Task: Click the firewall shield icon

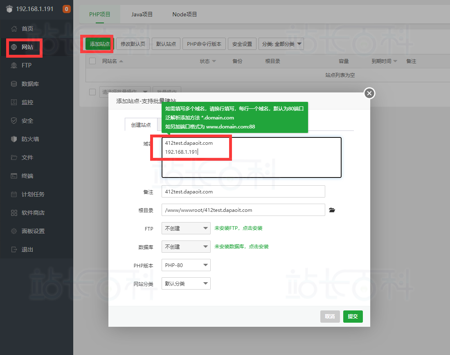Action: pos(14,139)
